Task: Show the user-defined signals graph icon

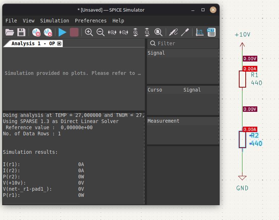Action: point(200,32)
